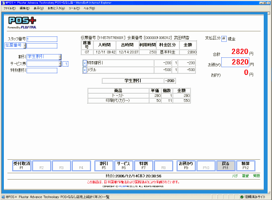This screenshot has width=272, height=200.
Task: Open the お気に入り menu
Action: coord(56,8)
